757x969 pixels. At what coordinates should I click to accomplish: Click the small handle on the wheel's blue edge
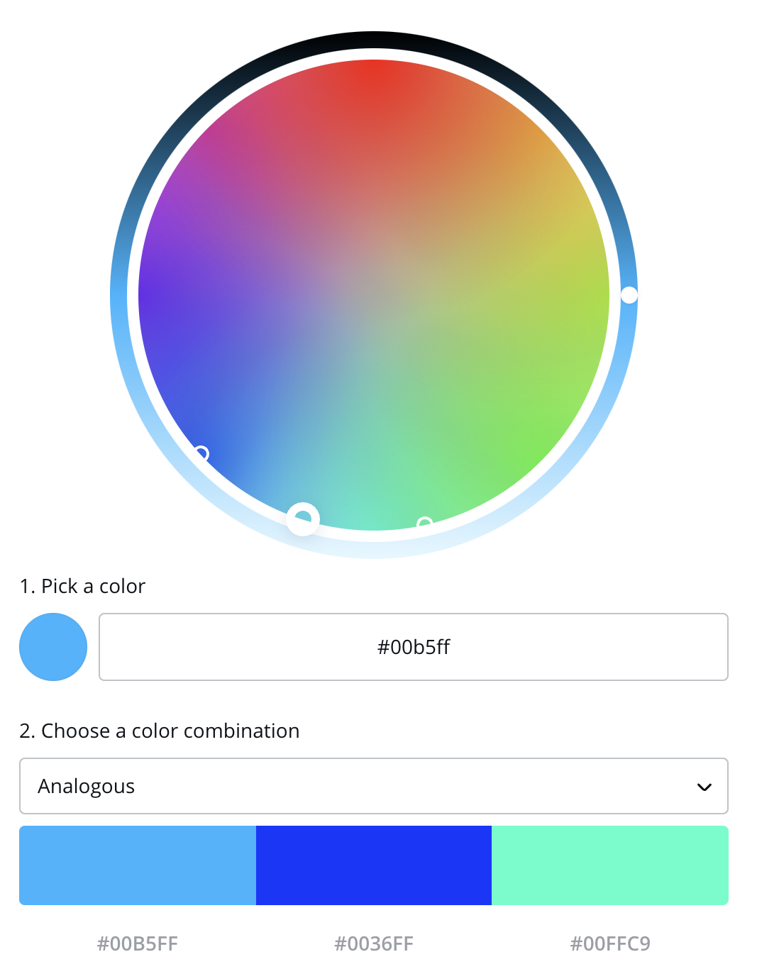201,453
